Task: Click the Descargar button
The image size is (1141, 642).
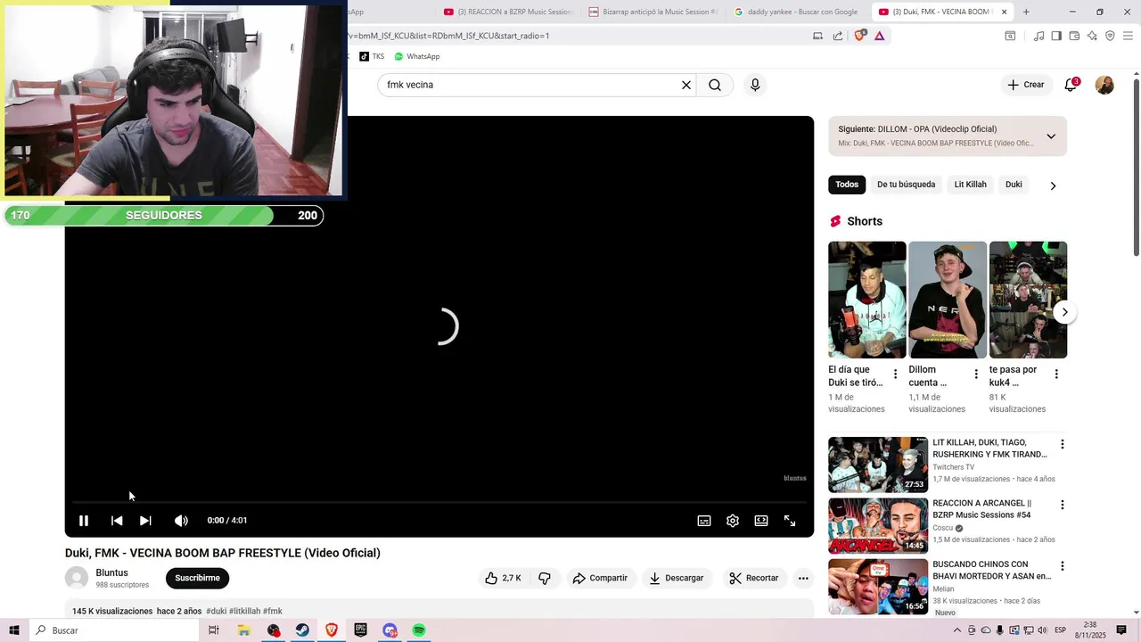Action: coord(677,578)
